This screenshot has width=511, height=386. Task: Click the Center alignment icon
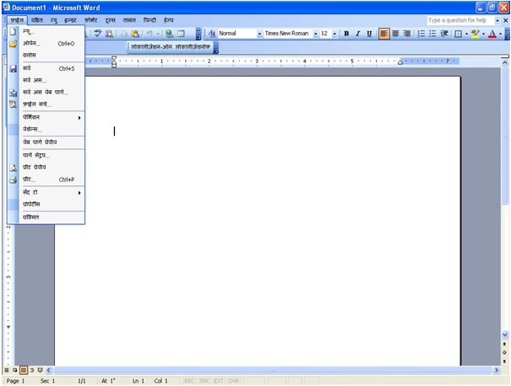click(395, 34)
